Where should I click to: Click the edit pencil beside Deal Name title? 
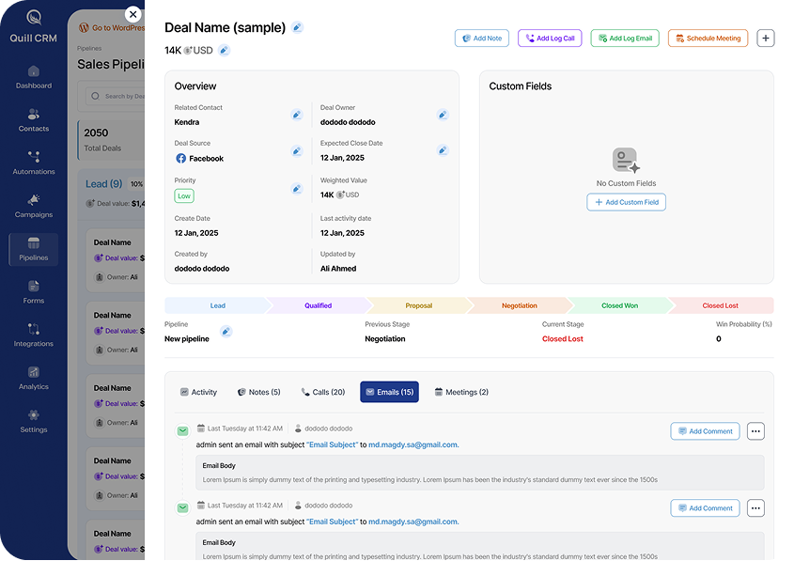297,28
